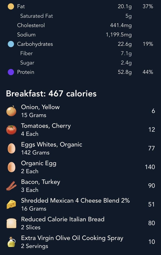Select the light blue Carbohydrates dot
Viewport: 161px width, 255px height.
pos(11,44)
